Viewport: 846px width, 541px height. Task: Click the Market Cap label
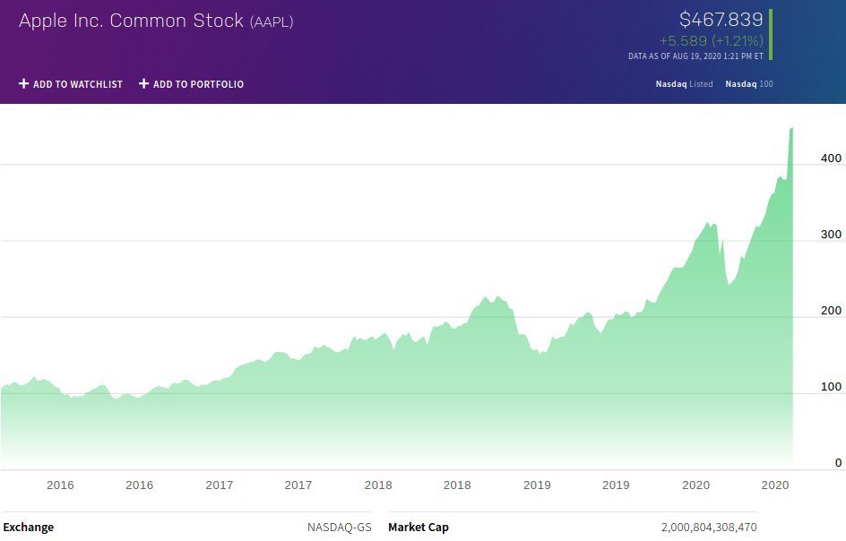pos(419,527)
